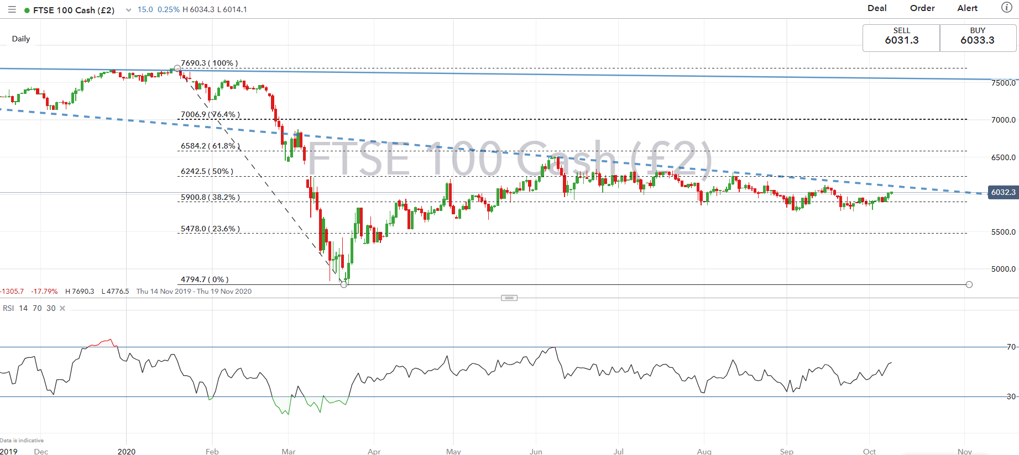Select the Fibonacci right-end handle at the 0% line

[969, 284]
